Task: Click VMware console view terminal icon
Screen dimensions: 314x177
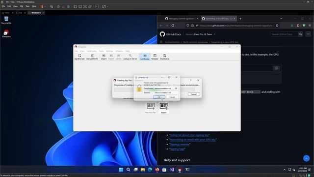Action: 97,6
